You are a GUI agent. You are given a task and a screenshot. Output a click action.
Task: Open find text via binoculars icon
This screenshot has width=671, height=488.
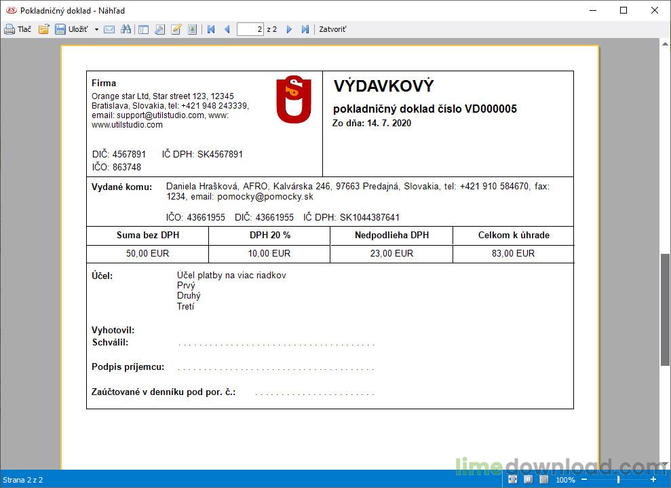point(126,29)
